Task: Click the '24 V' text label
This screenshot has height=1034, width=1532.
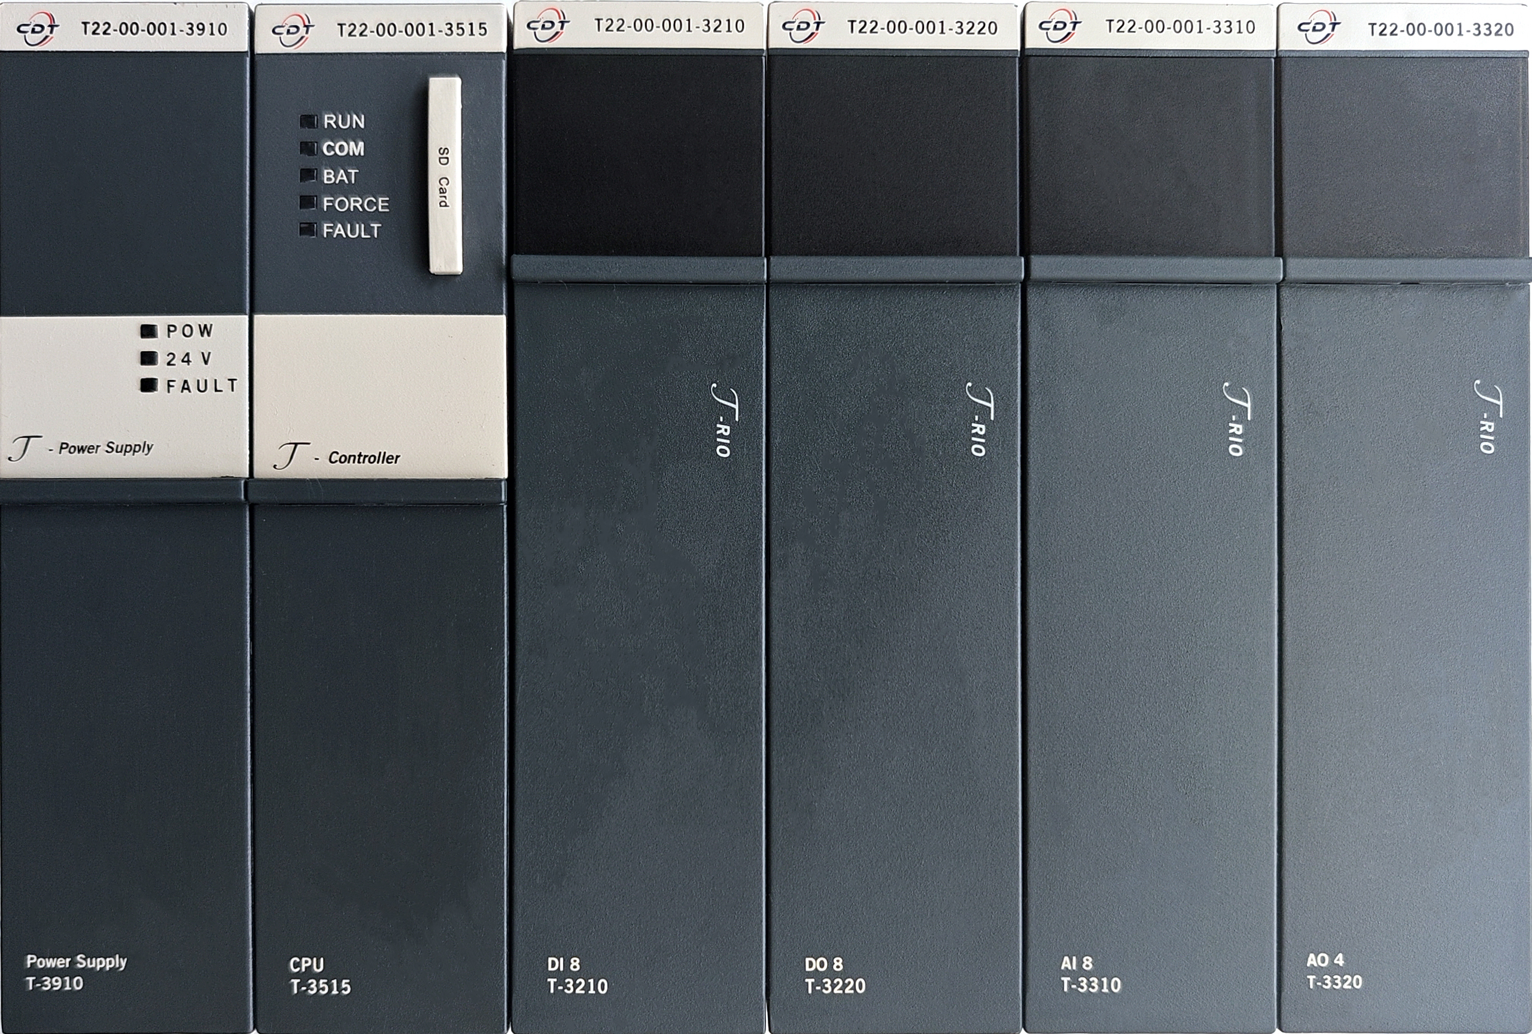Action: point(189,358)
